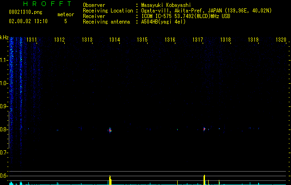The image size is (291, 185).
Task: Click the 0.7 kHz frequency label
Action: (4, 153)
